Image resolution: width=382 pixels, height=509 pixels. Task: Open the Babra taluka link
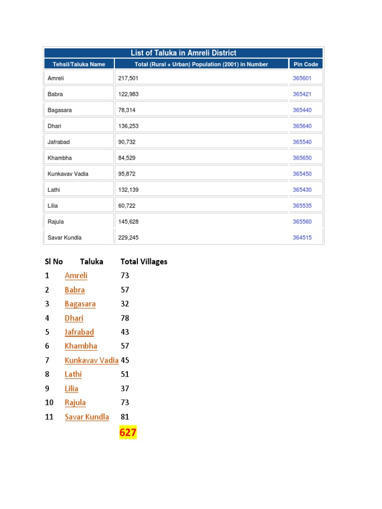pos(75,290)
